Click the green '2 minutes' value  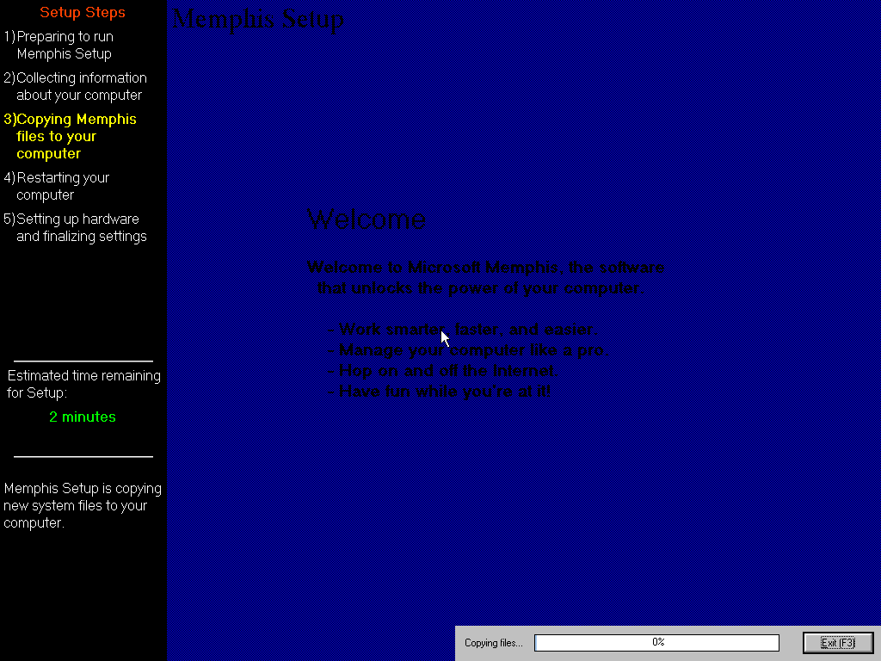pyautogui.click(x=83, y=417)
